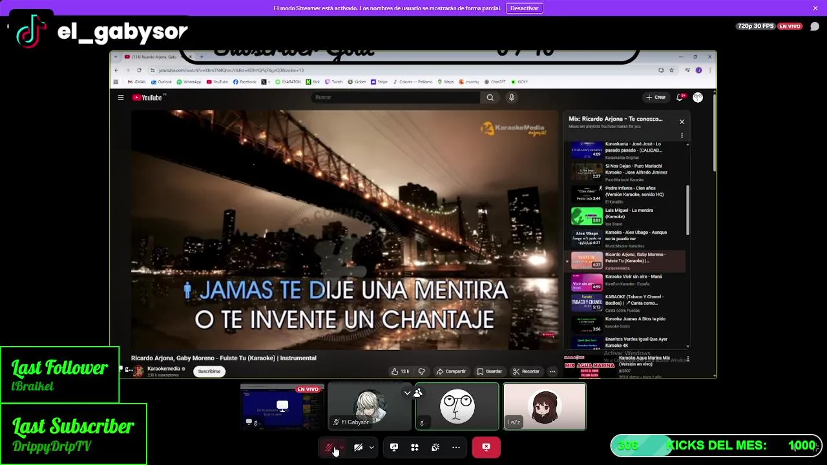Select El Gabysor participant tile

point(370,406)
